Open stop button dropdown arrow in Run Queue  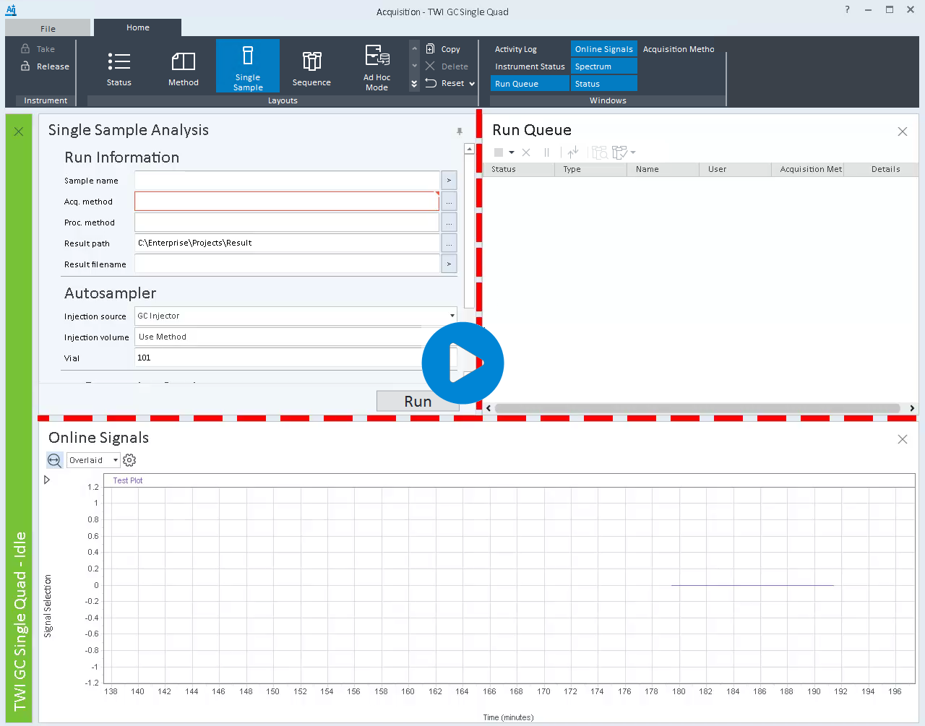[x=512, y=152]
